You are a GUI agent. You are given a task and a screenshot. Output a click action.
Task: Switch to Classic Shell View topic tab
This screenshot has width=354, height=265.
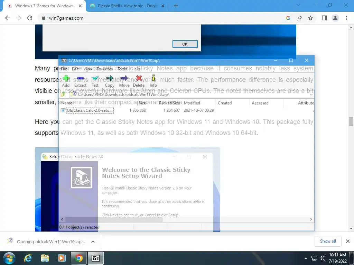point(128,6)
